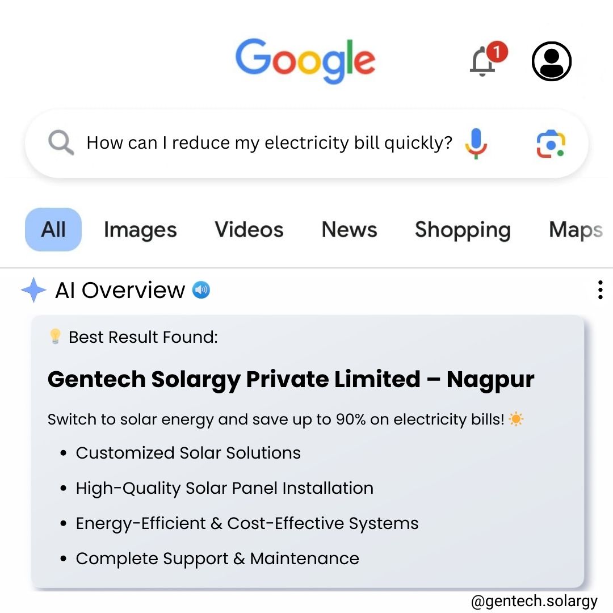Click the lightbulb Best Result Found icon
This screenshot has height=613, width=613.
click(55, 336)
